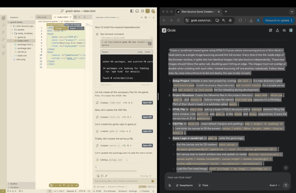
Task: Stop the running Cascade generation
Action: (153, 181)
